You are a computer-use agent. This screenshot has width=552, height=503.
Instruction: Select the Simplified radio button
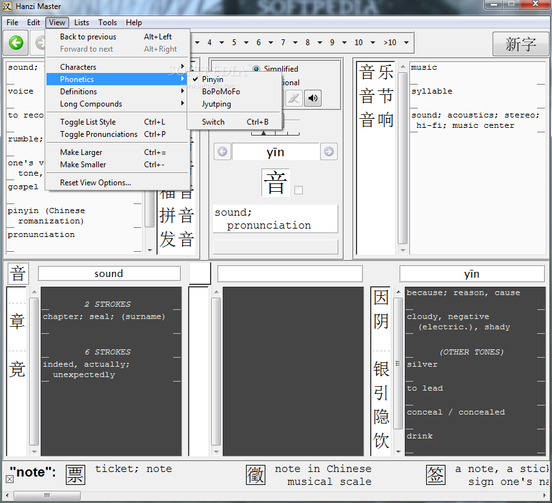pos(256,68)
